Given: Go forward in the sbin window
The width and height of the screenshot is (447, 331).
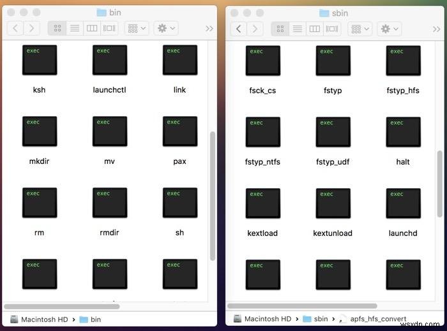Looking at the screenshot, I should pos(255,29).
